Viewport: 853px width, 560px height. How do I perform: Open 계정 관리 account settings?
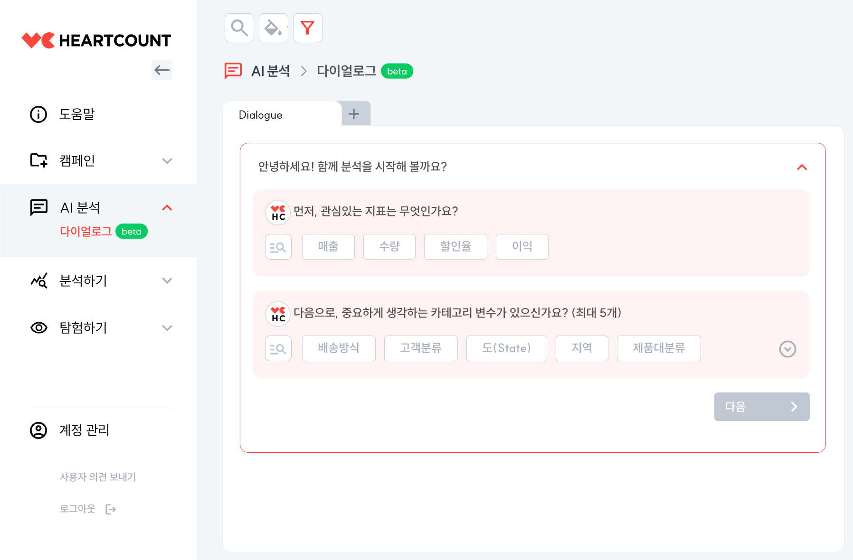(84, 430)
